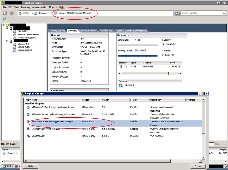Switch to Configuration tab

[x=107, y=30]
